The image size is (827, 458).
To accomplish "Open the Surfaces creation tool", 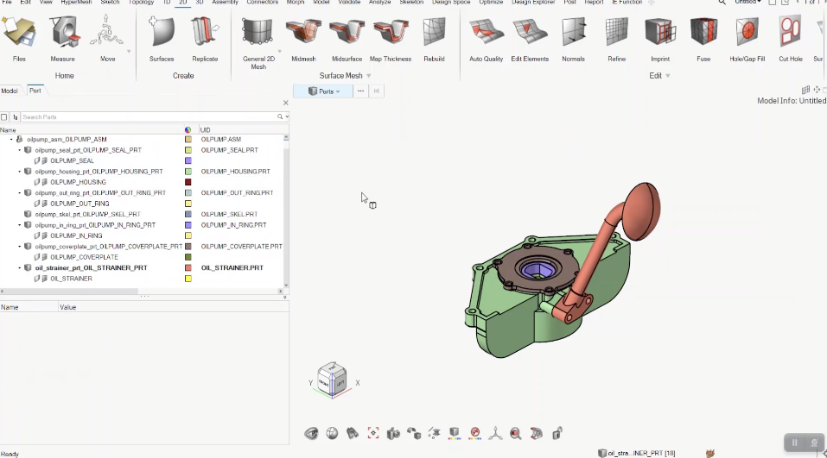I will 162,40.
